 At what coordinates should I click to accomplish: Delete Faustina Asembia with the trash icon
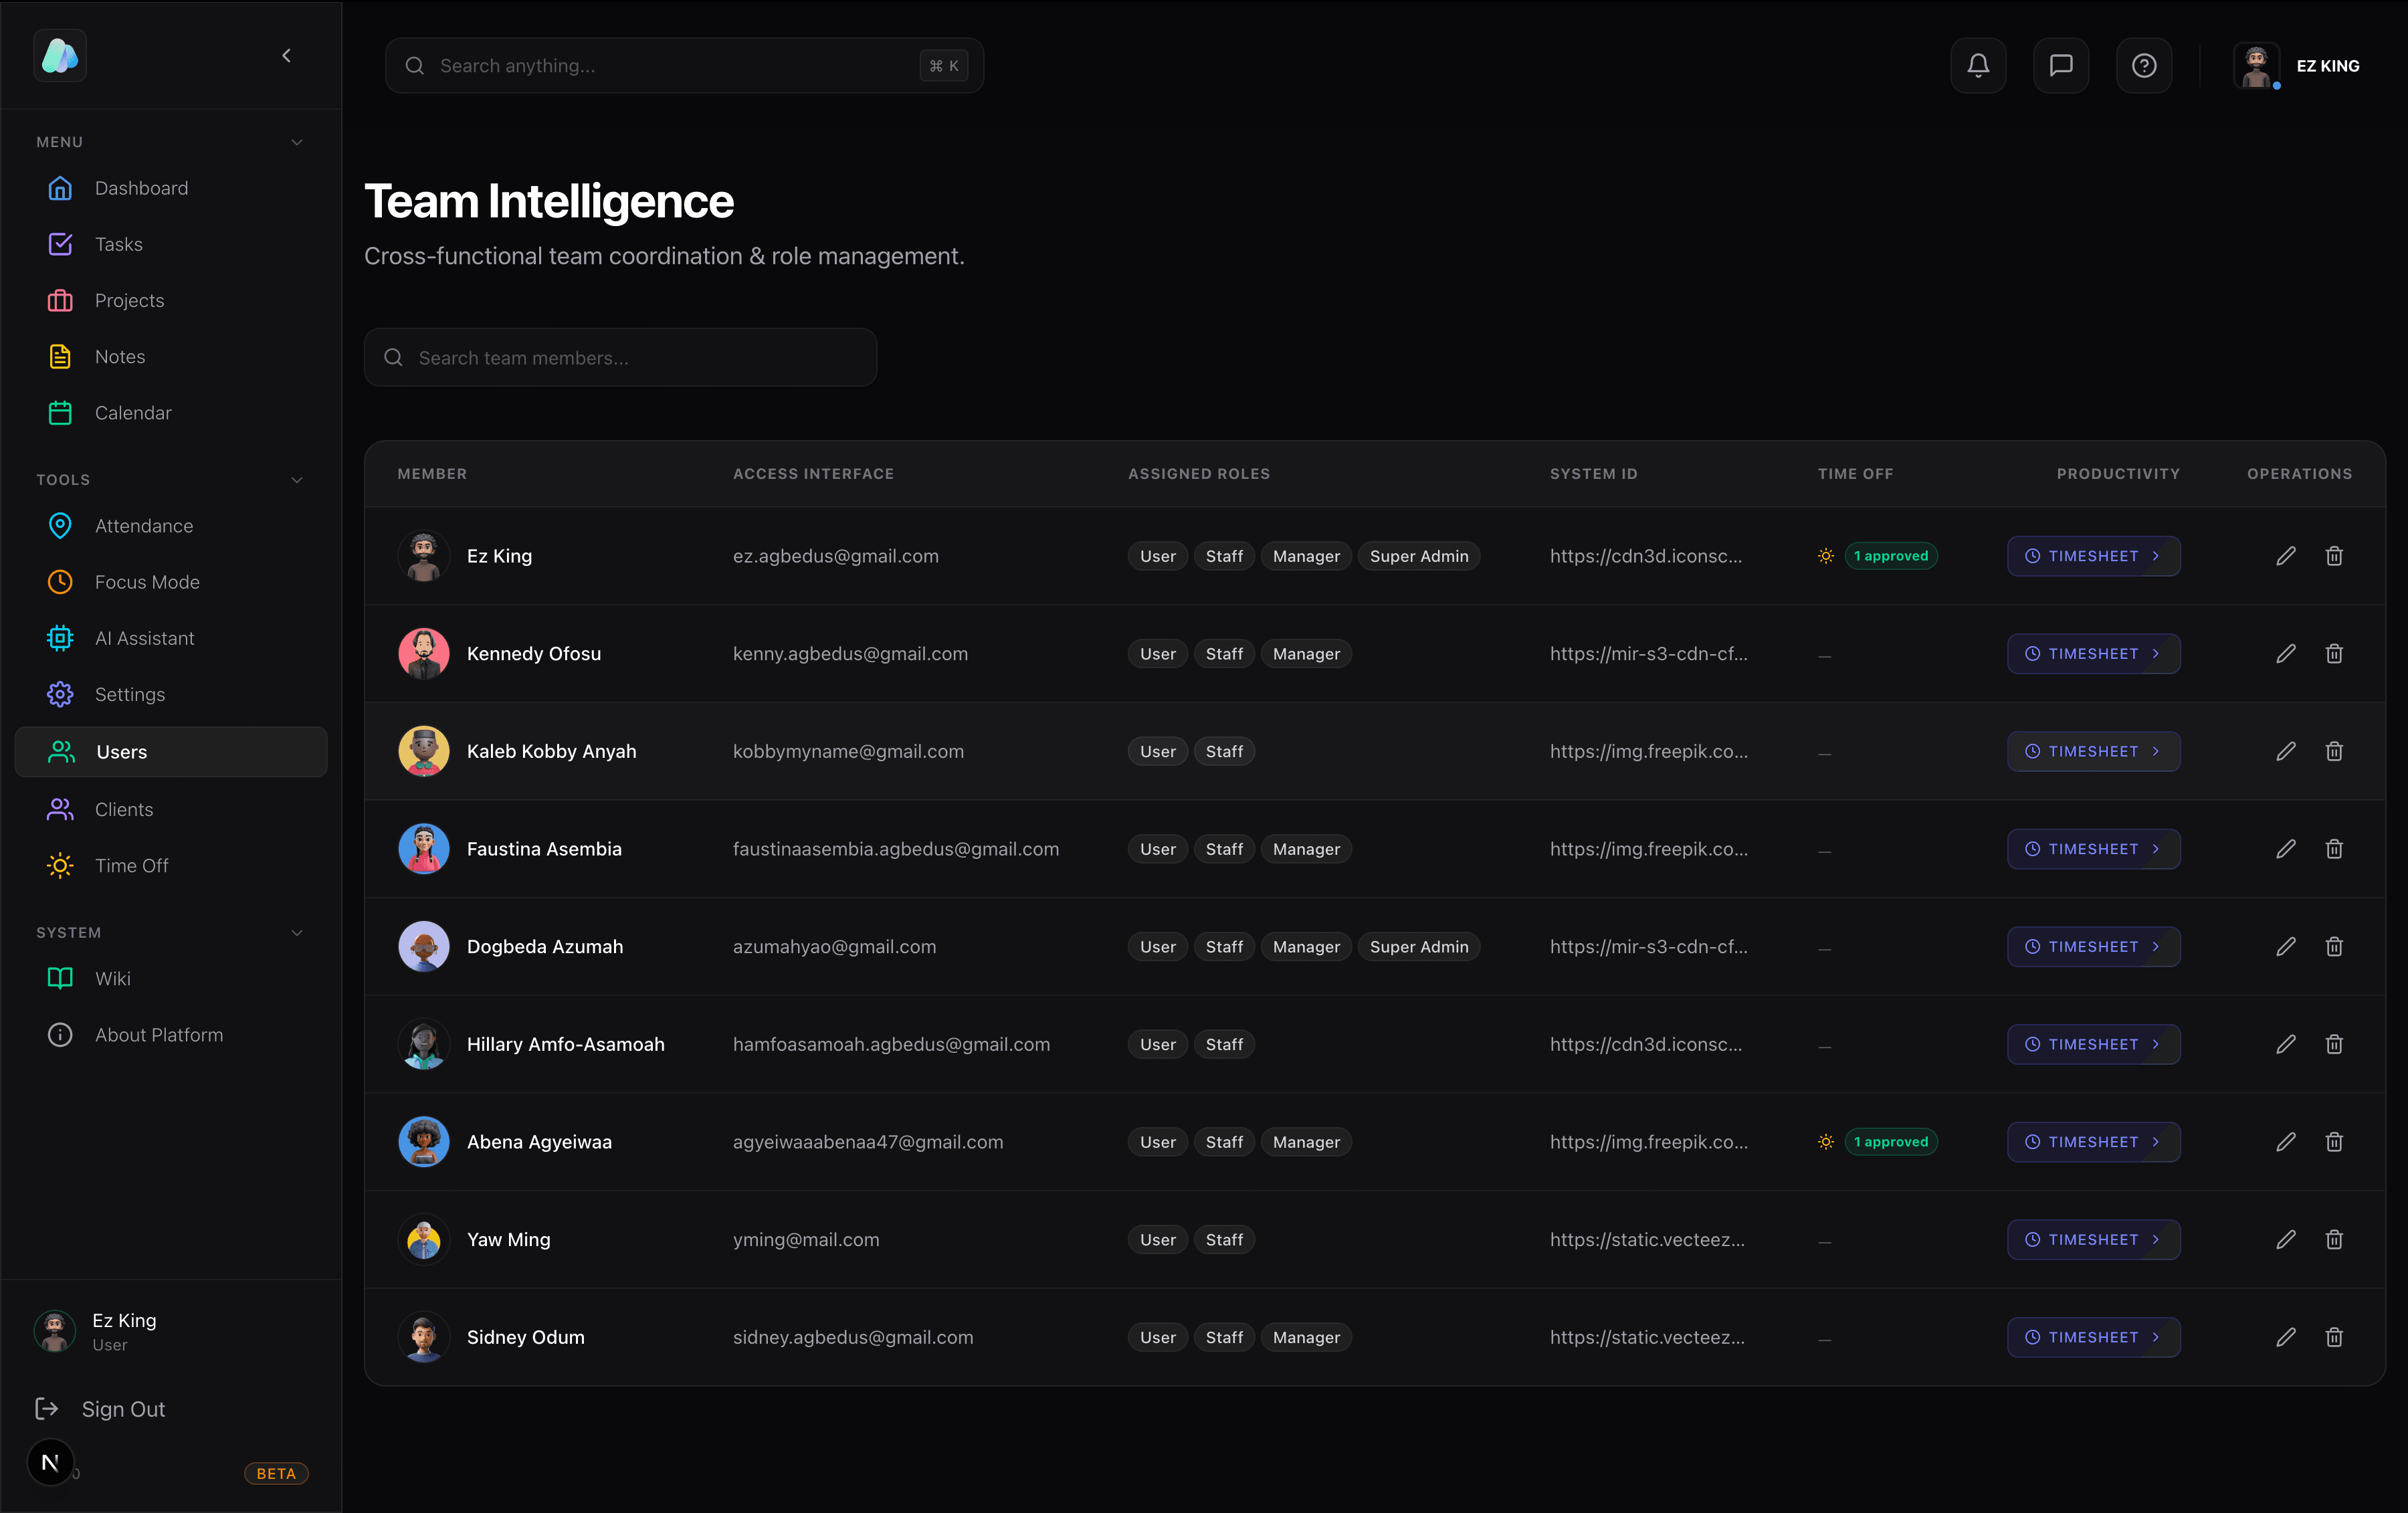click(2334, 849)
